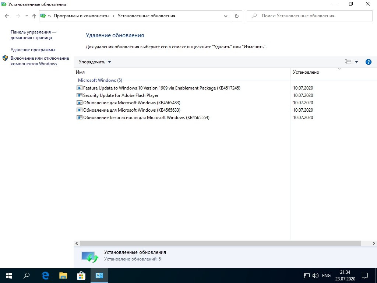Click the install date of KB4565554

(x=303, y=118)
